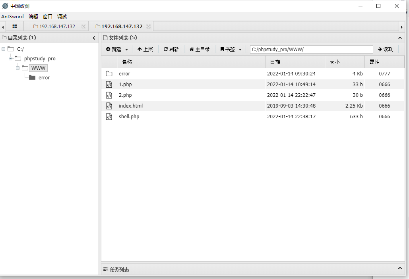Click the 2.php file icon
This screenshot has height=279, width=409.
(x=109, y=95)
